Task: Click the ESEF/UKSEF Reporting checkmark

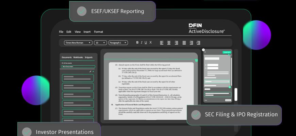Action: pyautogui.click(x=82, y=11)
